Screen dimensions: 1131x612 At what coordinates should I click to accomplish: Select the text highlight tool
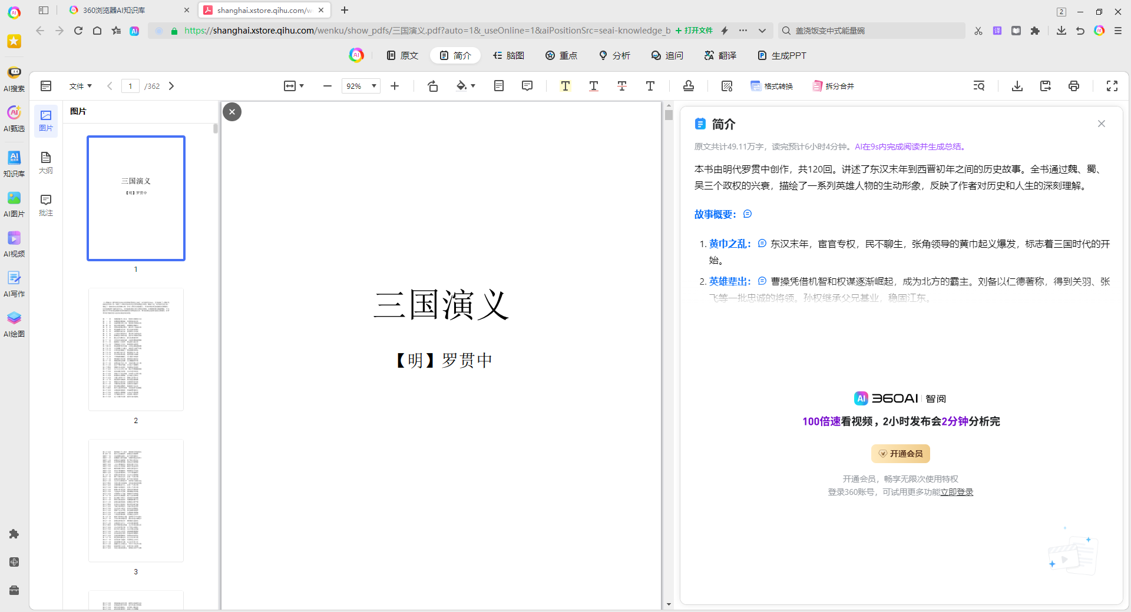[x=565, y=86]
